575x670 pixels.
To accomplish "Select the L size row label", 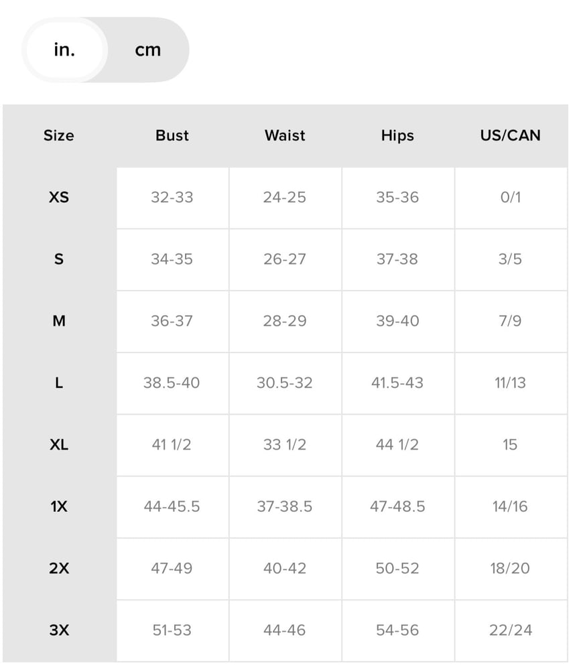I will point(59,383).
